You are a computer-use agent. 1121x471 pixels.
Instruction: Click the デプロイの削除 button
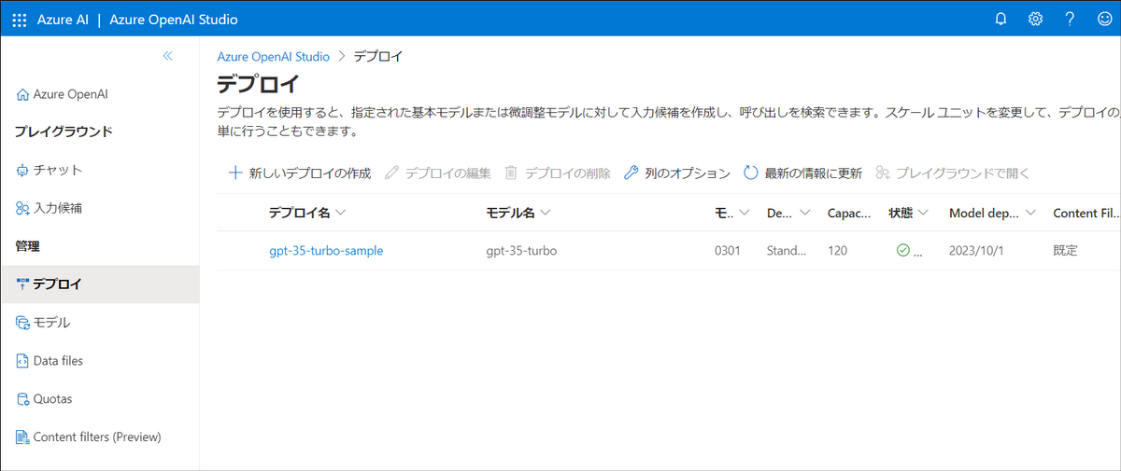[558, 173]
